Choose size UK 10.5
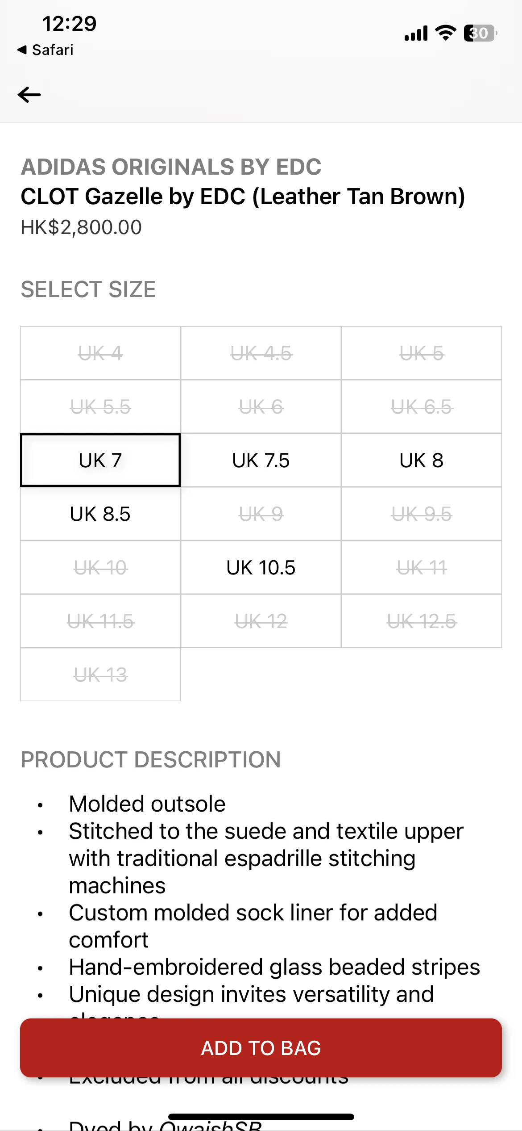The image size is (522, 1131). point(261,567)
